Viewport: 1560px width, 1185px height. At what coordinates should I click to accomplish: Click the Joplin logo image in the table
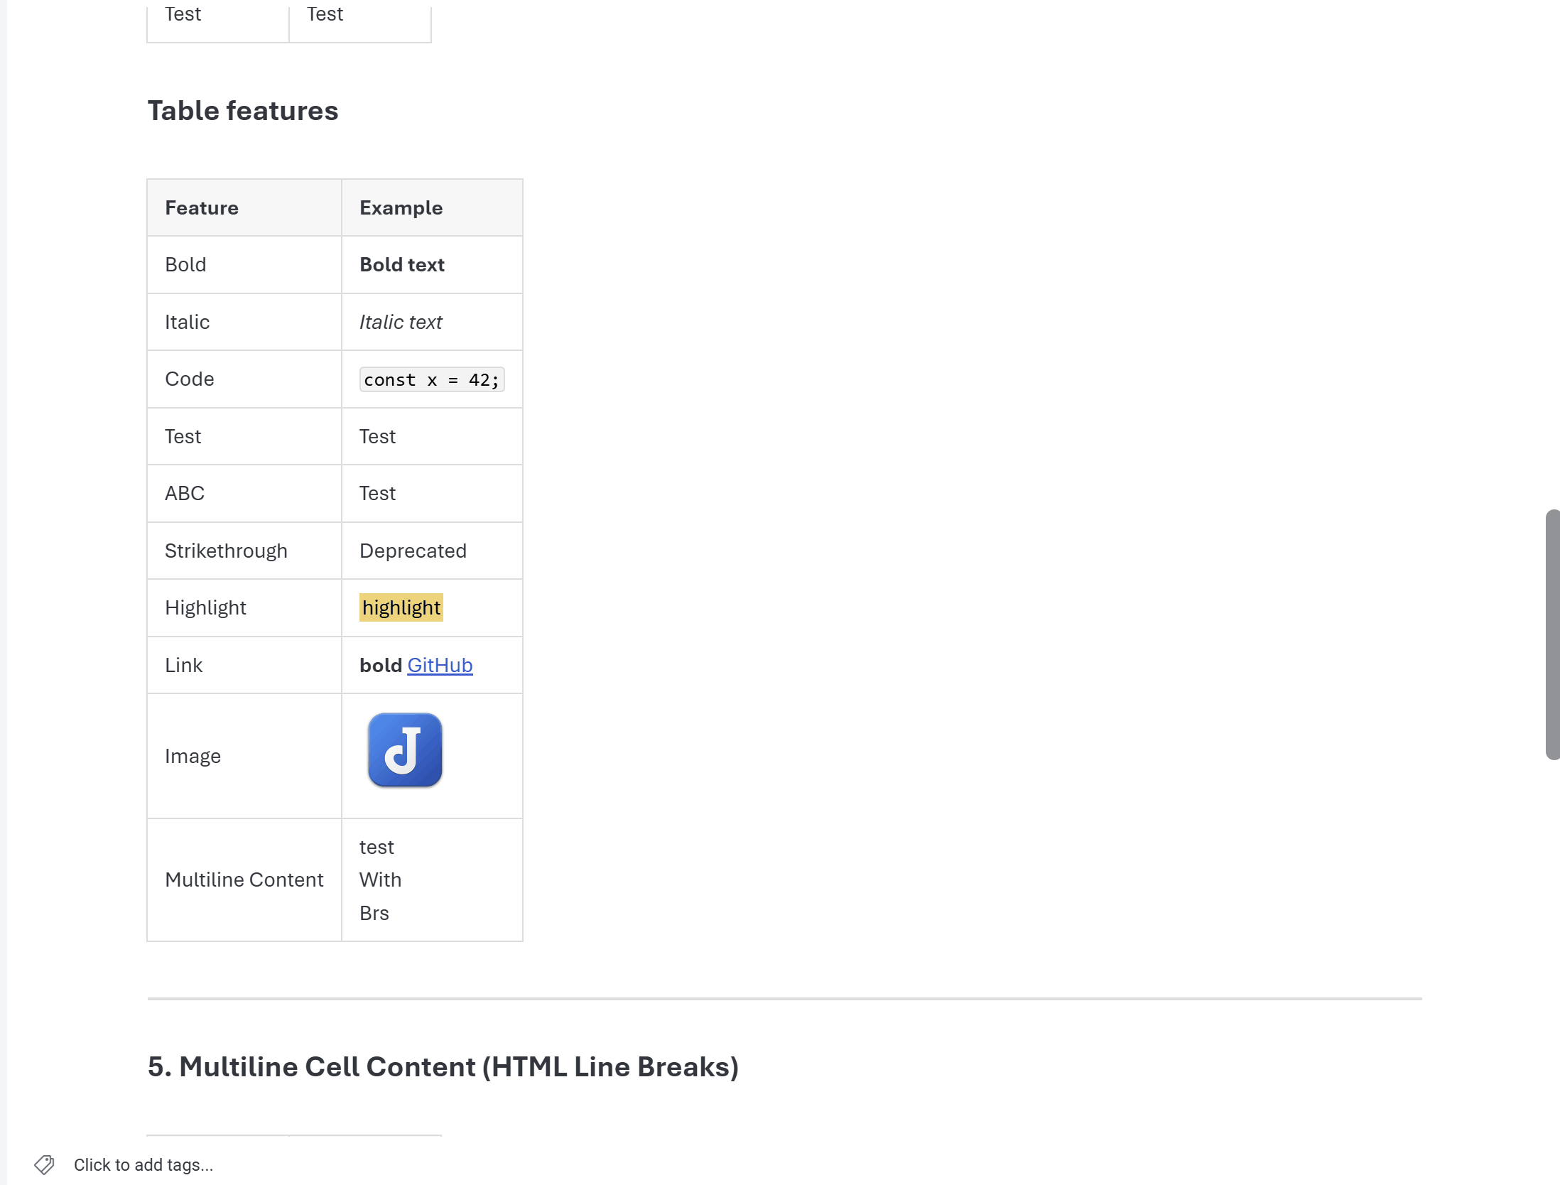405,750
